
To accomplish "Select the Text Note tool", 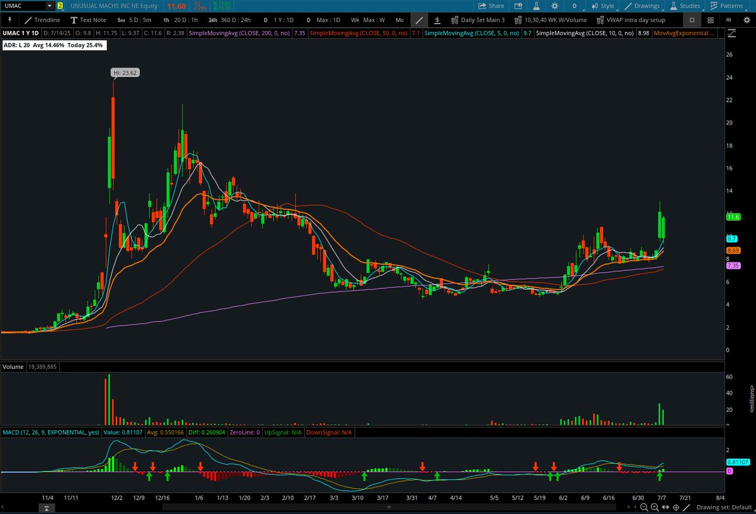I will click(87, 20).
